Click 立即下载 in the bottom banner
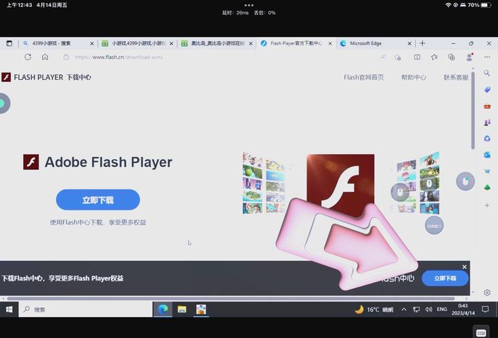Image resolution: width=498 pixels, height=338 pixels. coord(445,279)
